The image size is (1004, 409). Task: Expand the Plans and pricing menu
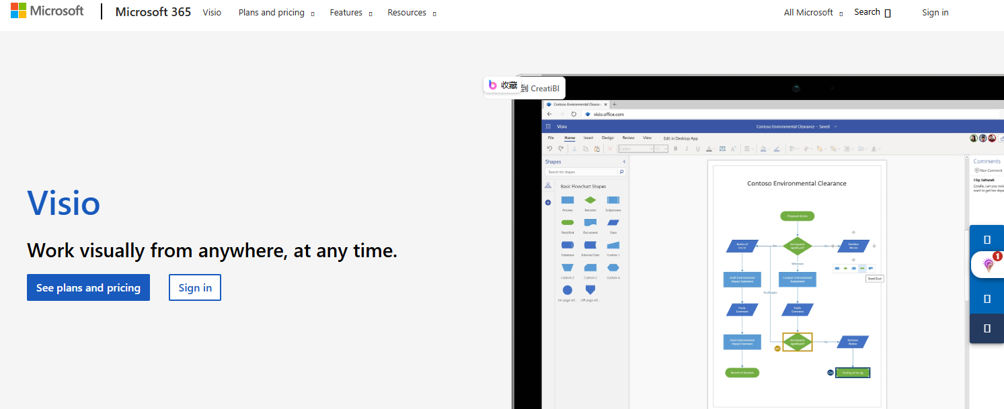click(x=276, y=13)
